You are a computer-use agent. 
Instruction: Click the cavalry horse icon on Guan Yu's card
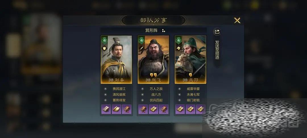[178, 48]
